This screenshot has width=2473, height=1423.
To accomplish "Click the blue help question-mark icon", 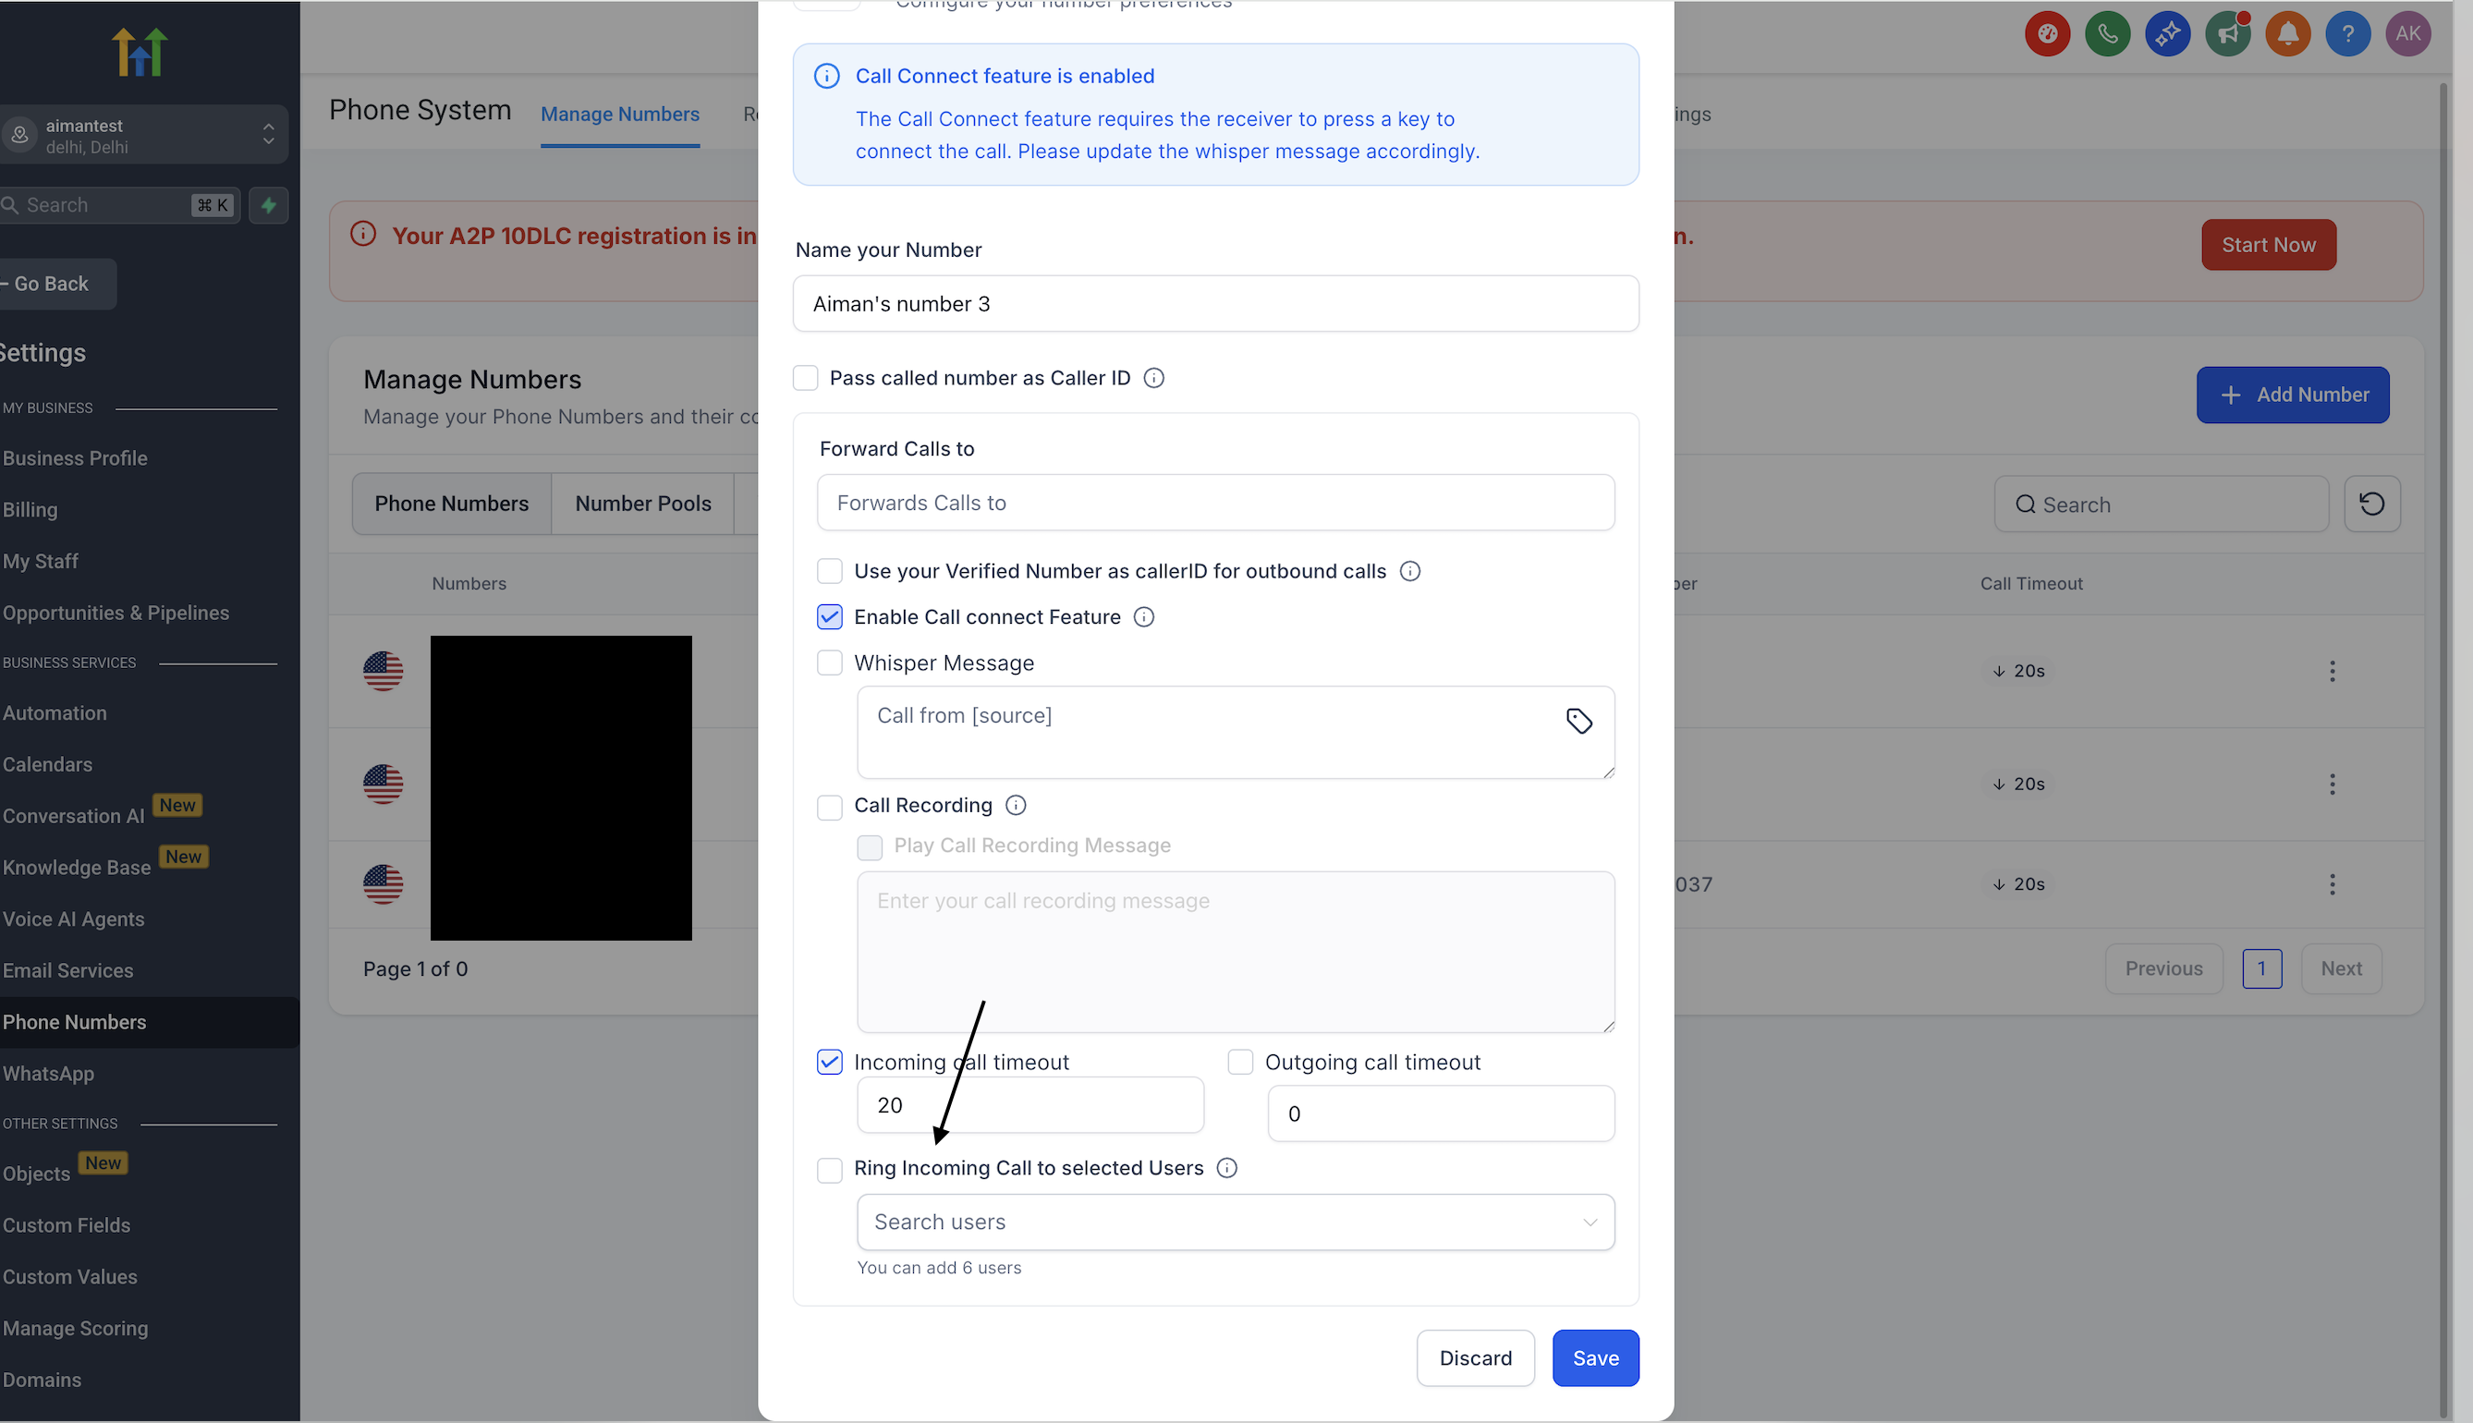I will click(2347, 34).
